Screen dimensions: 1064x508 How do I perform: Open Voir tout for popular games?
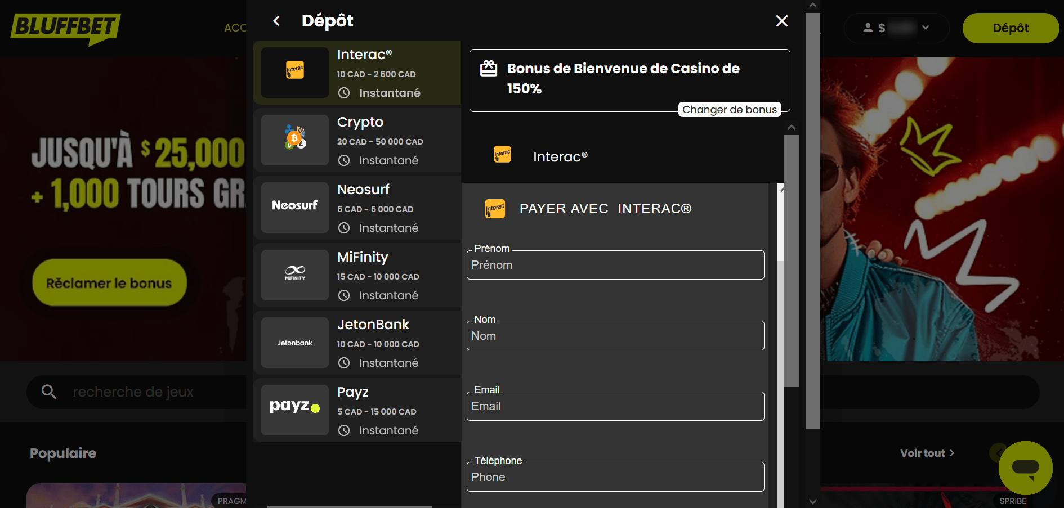pyautogui.click(x=927, y=453)
